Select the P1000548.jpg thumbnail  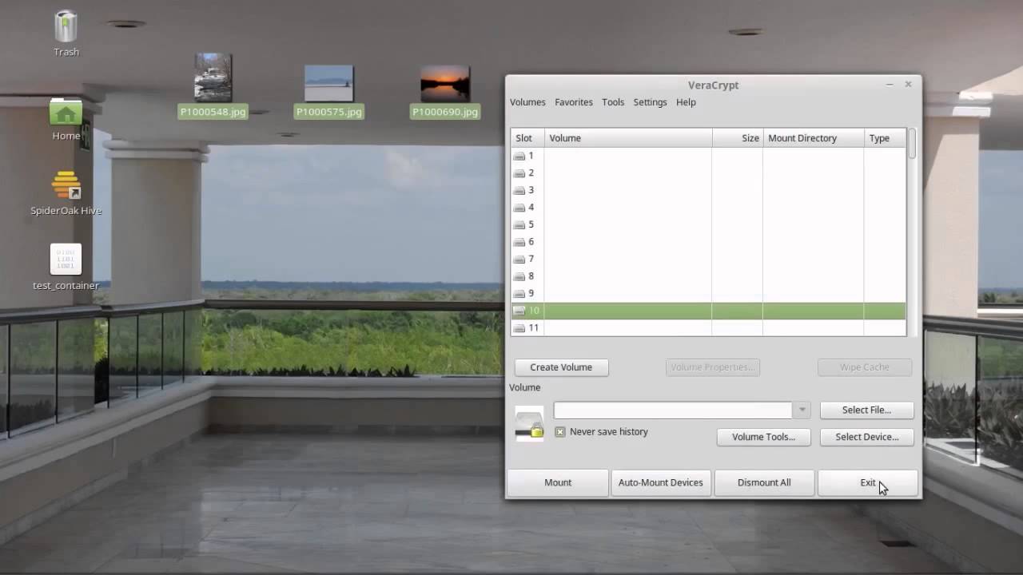213,78
